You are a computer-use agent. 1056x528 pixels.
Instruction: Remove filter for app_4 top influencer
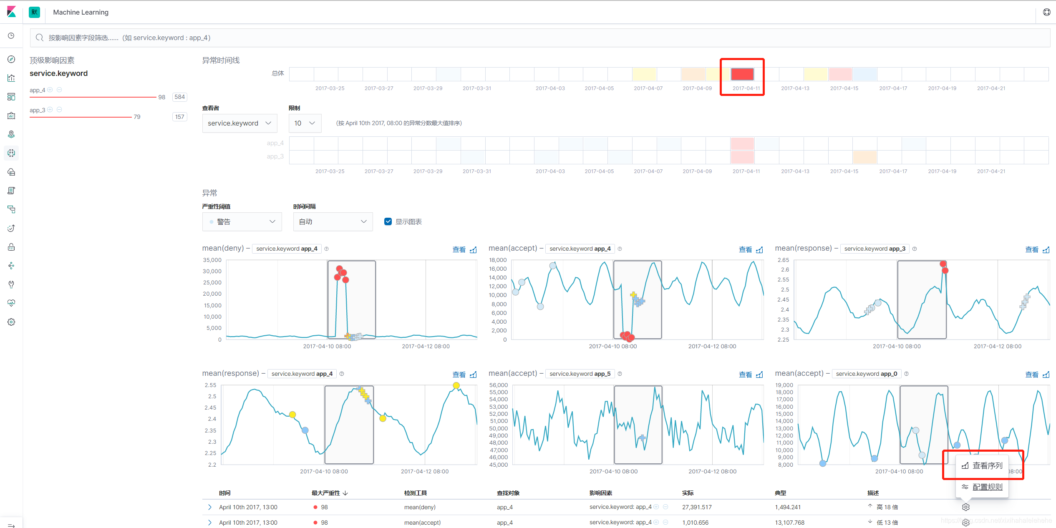pos(59,90)
